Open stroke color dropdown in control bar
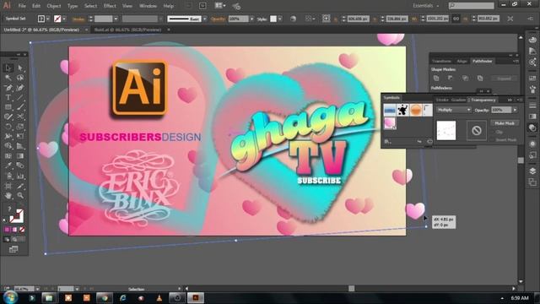The image size is (540, 304). pos(64,19)
